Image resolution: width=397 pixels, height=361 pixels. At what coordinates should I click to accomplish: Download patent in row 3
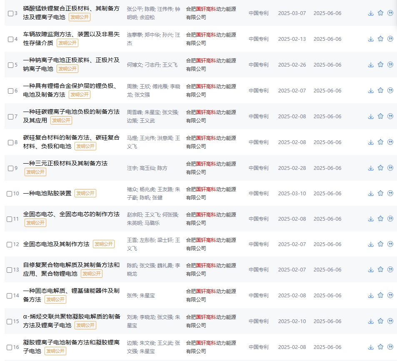tap(371, 13)
